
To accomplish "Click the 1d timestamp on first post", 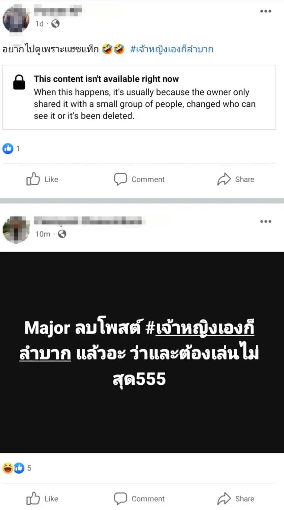I will [39, 24].
